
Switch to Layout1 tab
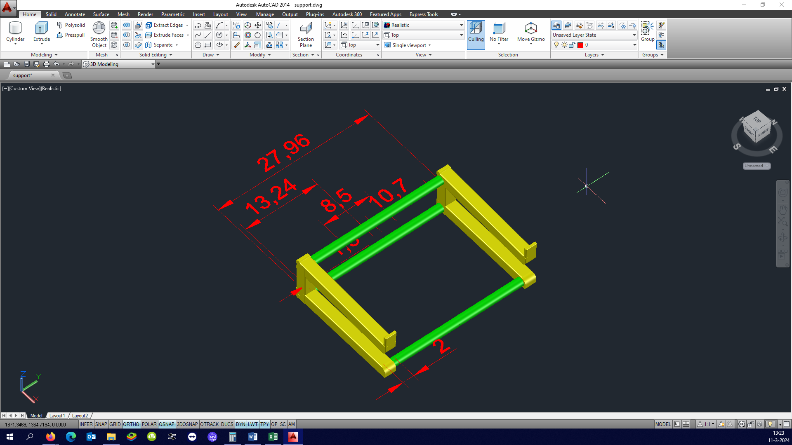(57, 416)
